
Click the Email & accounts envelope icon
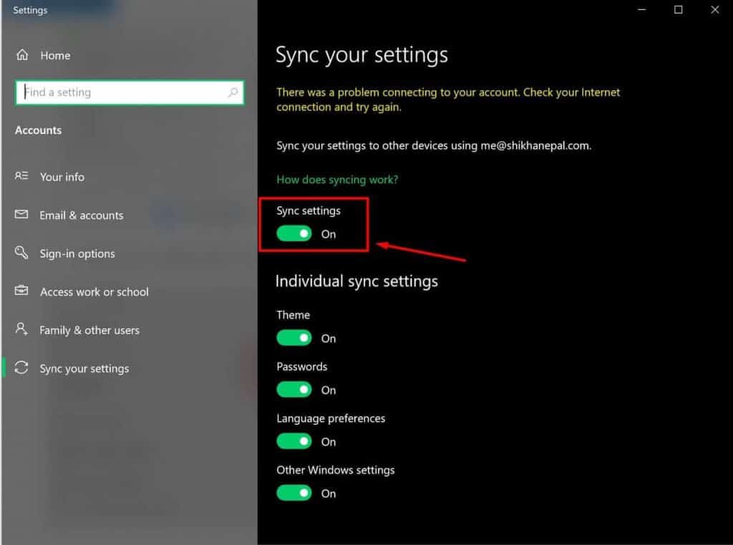pos(21,215)
